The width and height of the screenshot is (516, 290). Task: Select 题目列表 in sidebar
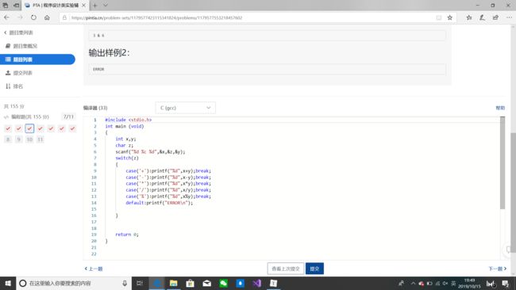point(37,59)
